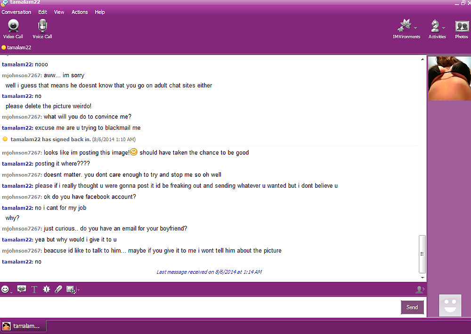Click the message text input box
The image size is (471, 334).
(x=198, y=307)
